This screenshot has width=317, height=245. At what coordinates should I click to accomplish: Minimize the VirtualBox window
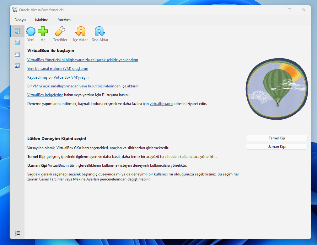(x=275, y=10)
